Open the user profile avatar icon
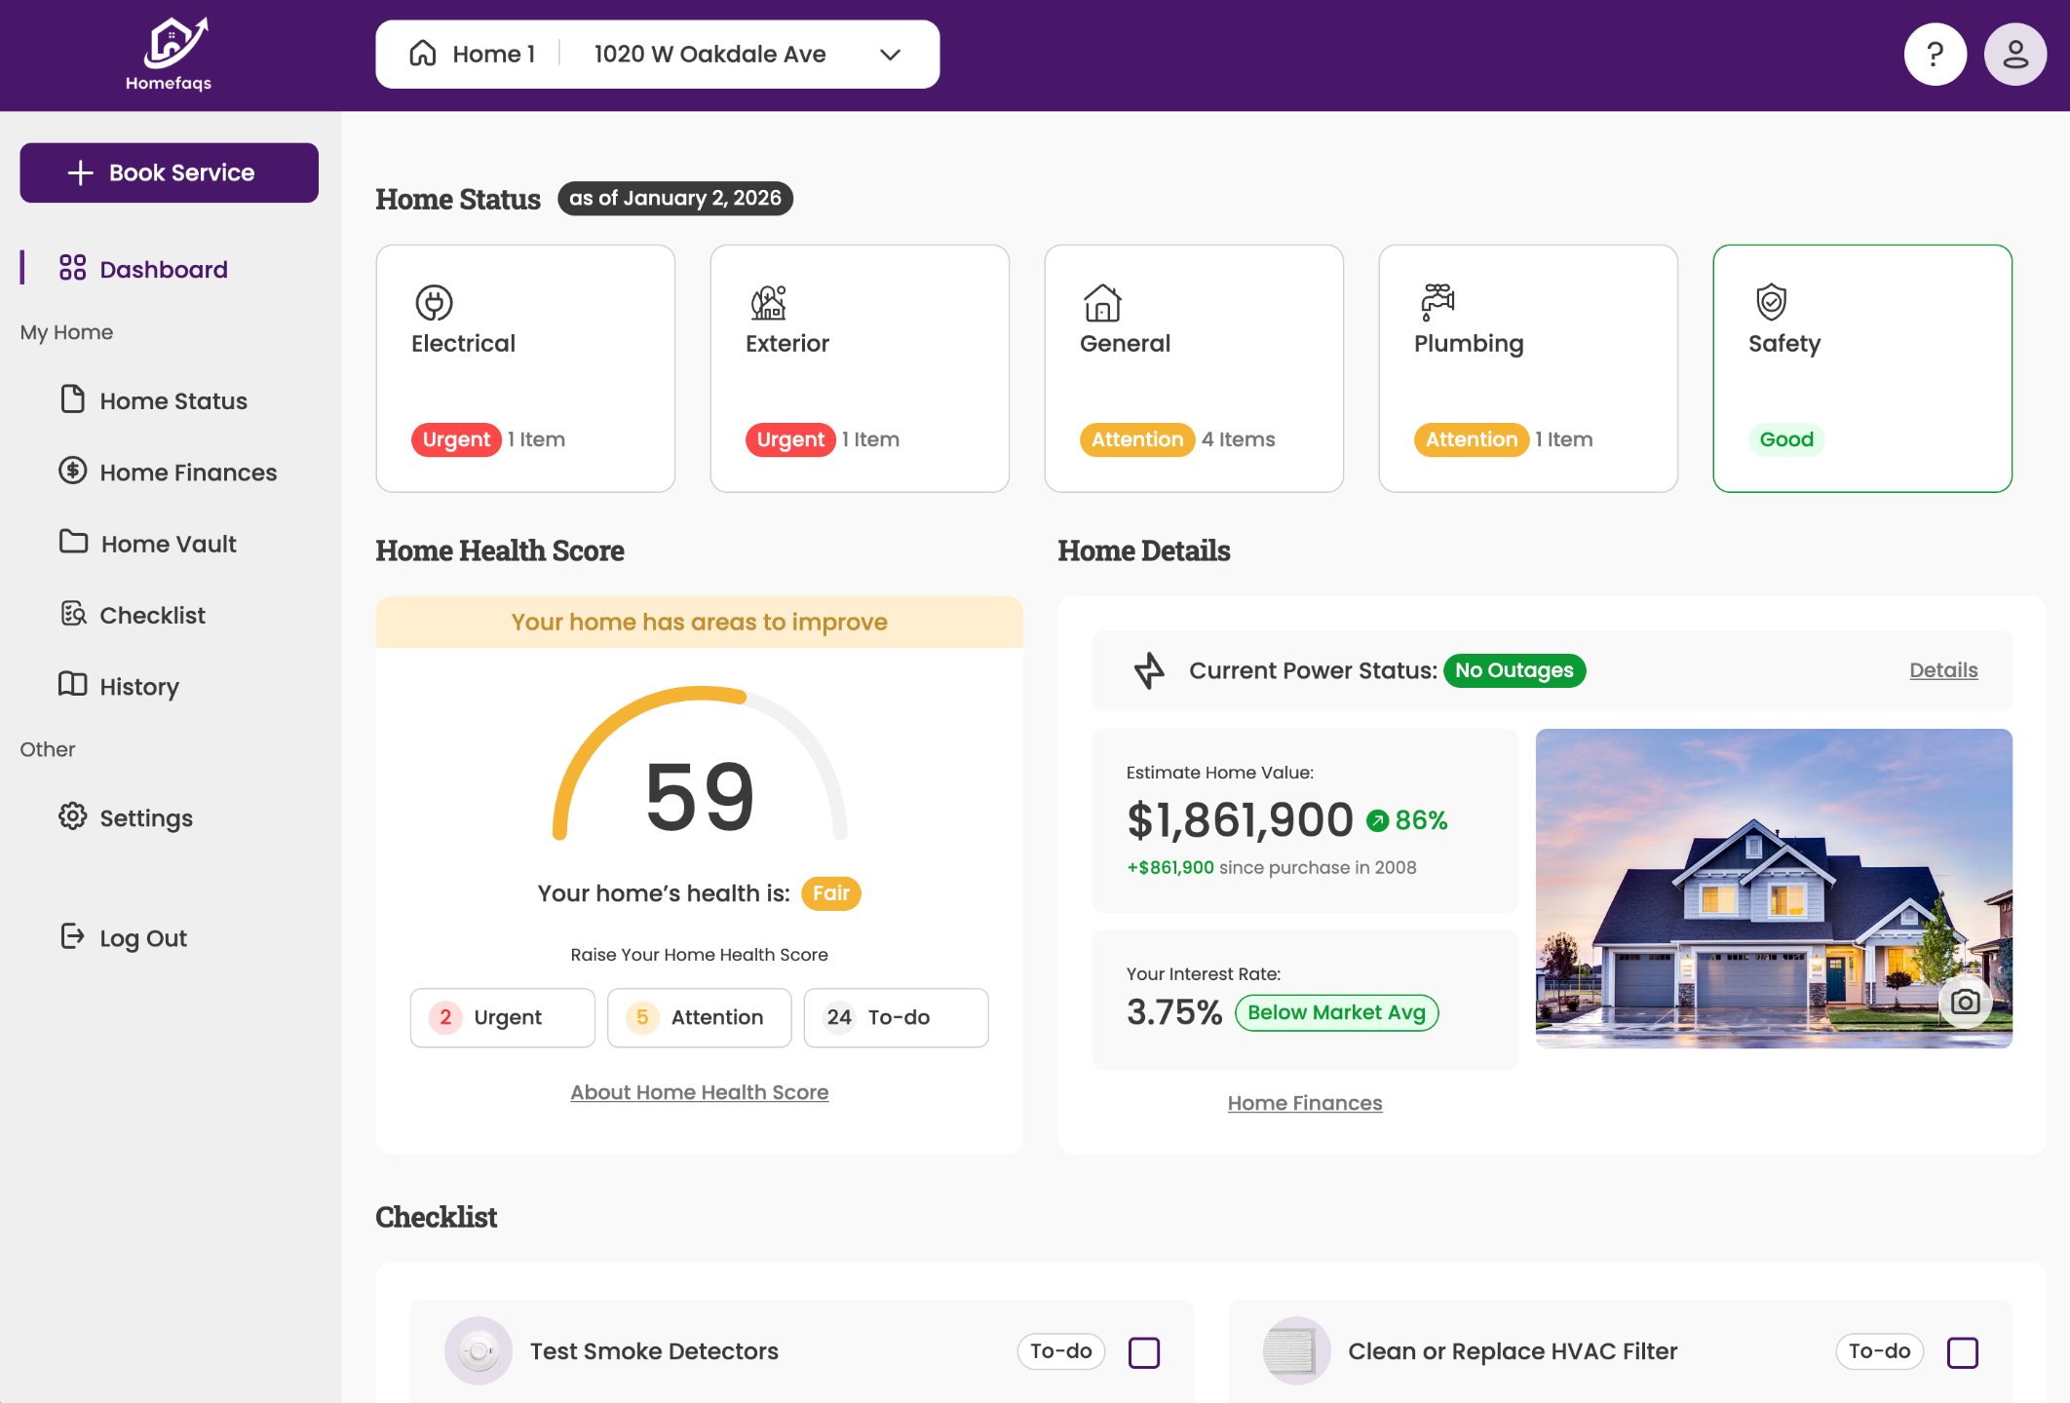The height and width of the screenshot is (1403, 2070). pyautogui.click(x=2014, y=55)
